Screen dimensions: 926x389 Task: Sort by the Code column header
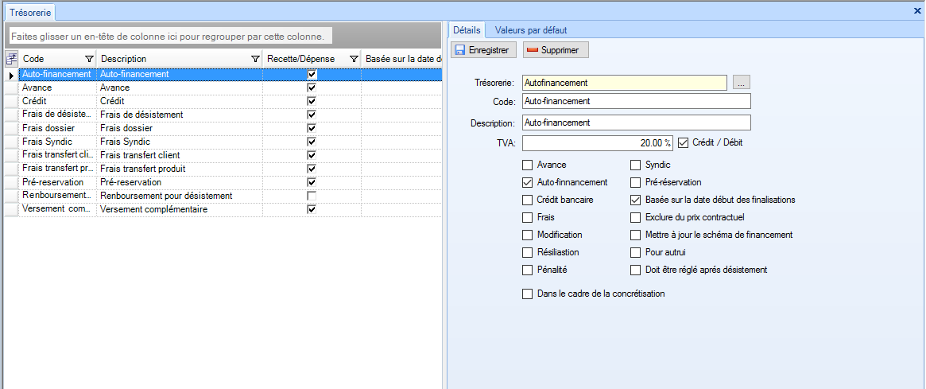pos(48,59)
